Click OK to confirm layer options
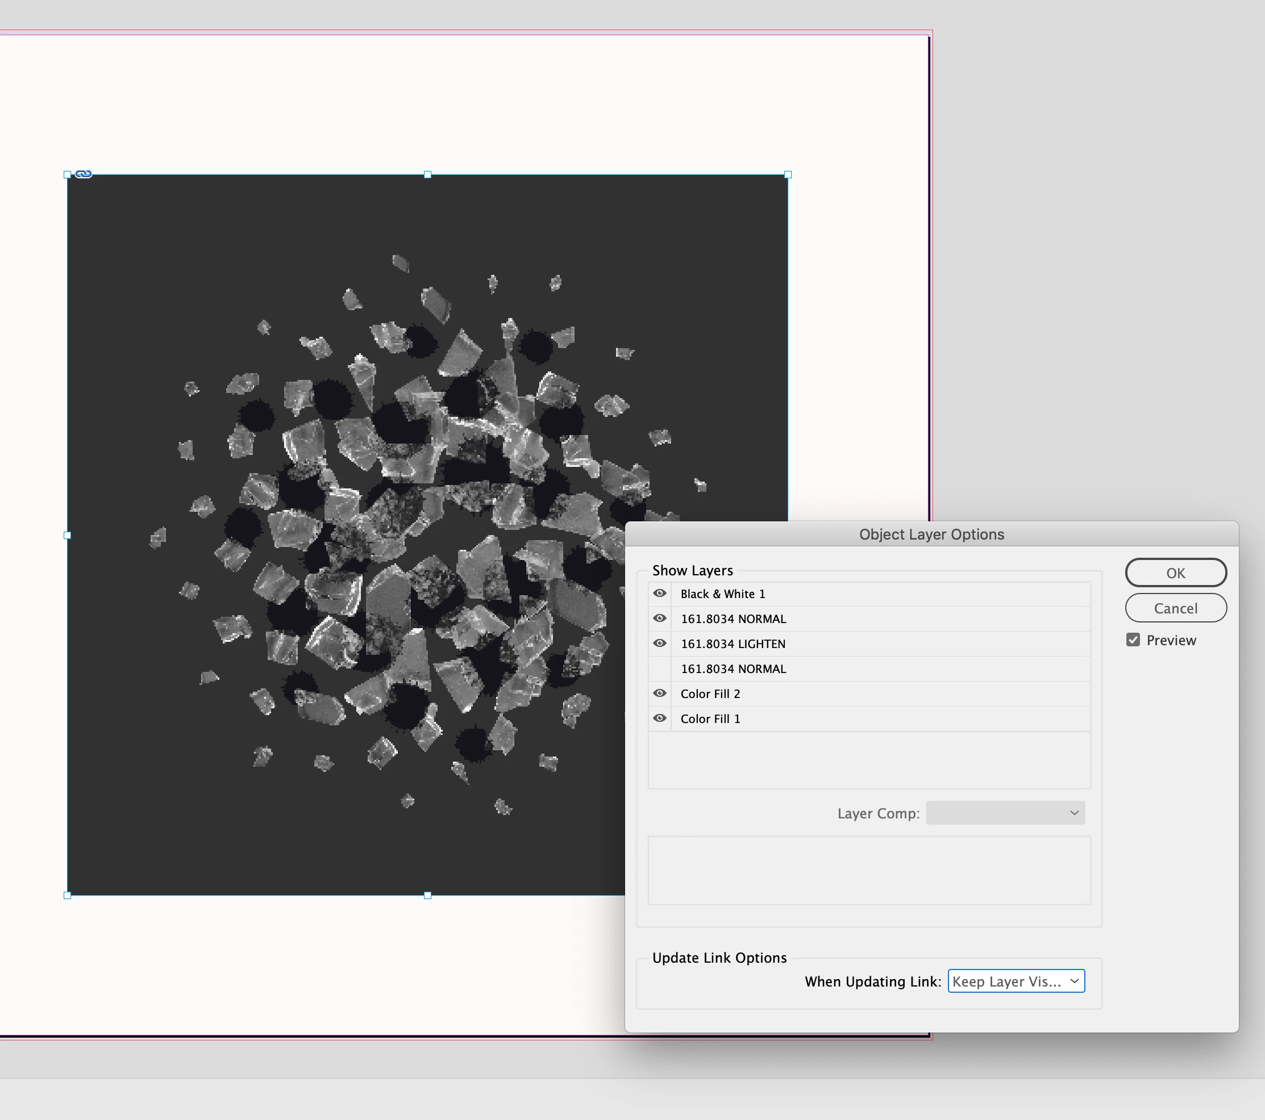1265x1120 pixels. 1175,572
